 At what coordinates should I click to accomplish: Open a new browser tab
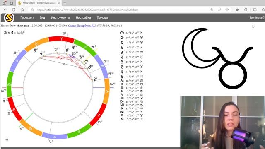click(65, 3)
